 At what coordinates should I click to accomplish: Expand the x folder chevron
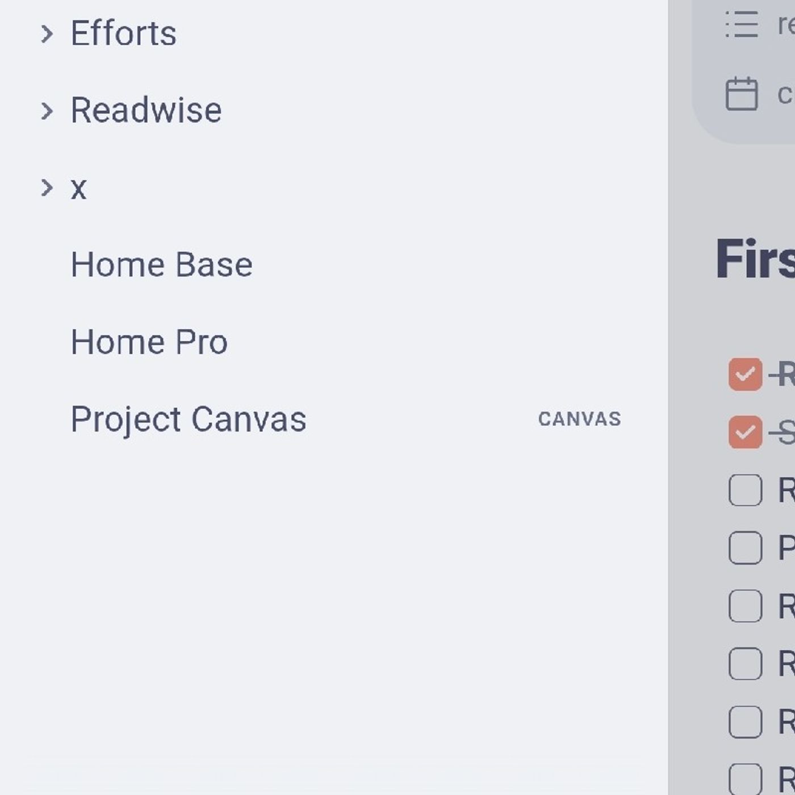47,188
